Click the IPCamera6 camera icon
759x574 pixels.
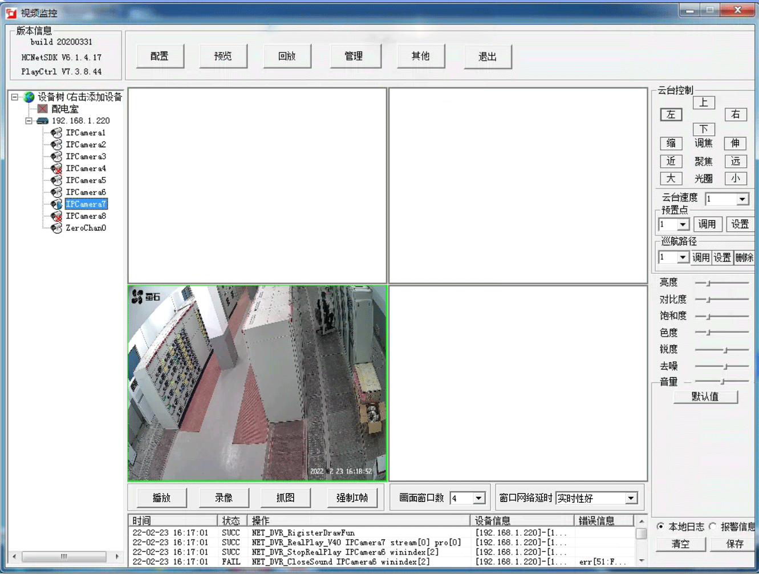(x=56, y=192)
